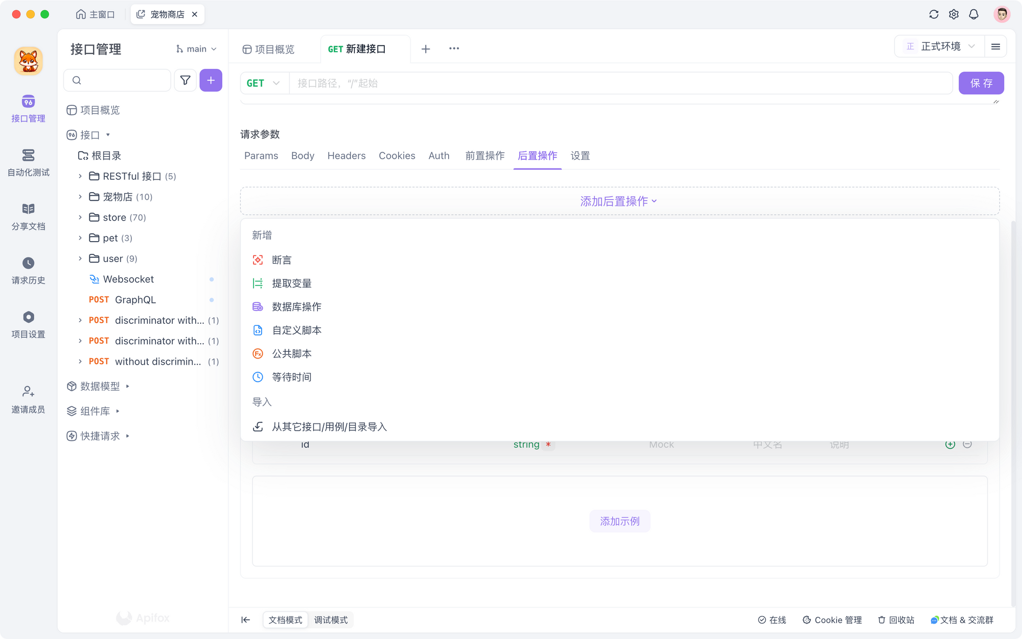This screenshot has width=1022, height=639.
Task: Click the 公共脚本 (Public Script) icon
Action: tap(258, 353)
